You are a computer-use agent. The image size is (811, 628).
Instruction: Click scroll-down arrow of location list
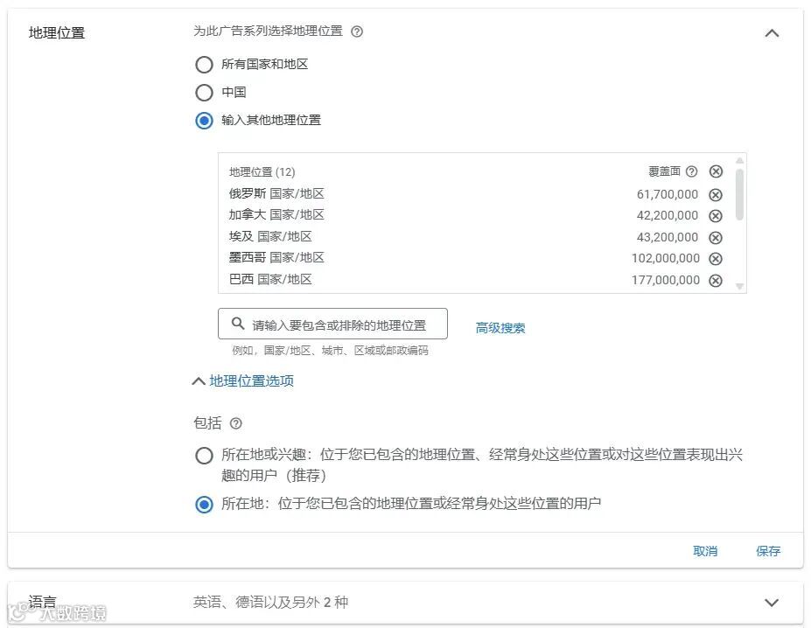tap(739, 286)
